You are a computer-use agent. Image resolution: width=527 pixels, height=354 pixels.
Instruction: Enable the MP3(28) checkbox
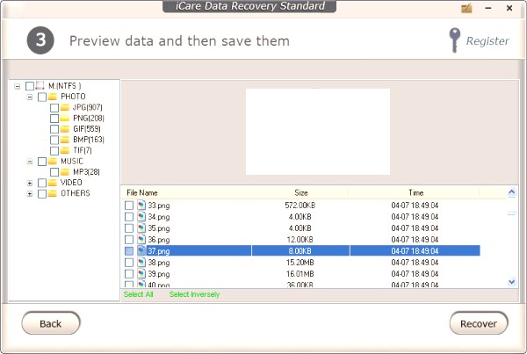54,172
